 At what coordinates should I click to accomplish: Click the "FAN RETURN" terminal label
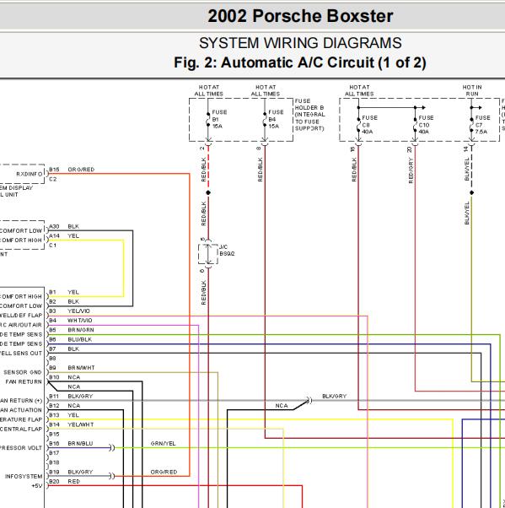click(24, 381)
